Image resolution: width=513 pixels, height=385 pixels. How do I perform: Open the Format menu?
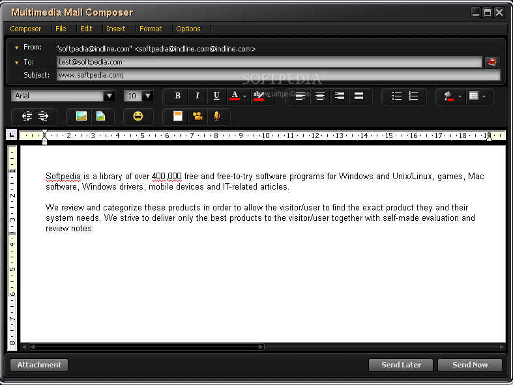click(x=151, y=29)
